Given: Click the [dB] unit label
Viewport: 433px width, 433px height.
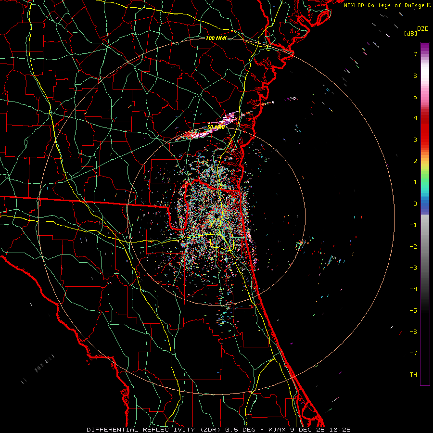Looking at the screenshot, I should [x=411, y=34].
